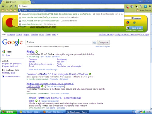The height and width of the screenshot is (114, 152).
Task: Open the Thunderbird sitelink
Action: (62, 59)
